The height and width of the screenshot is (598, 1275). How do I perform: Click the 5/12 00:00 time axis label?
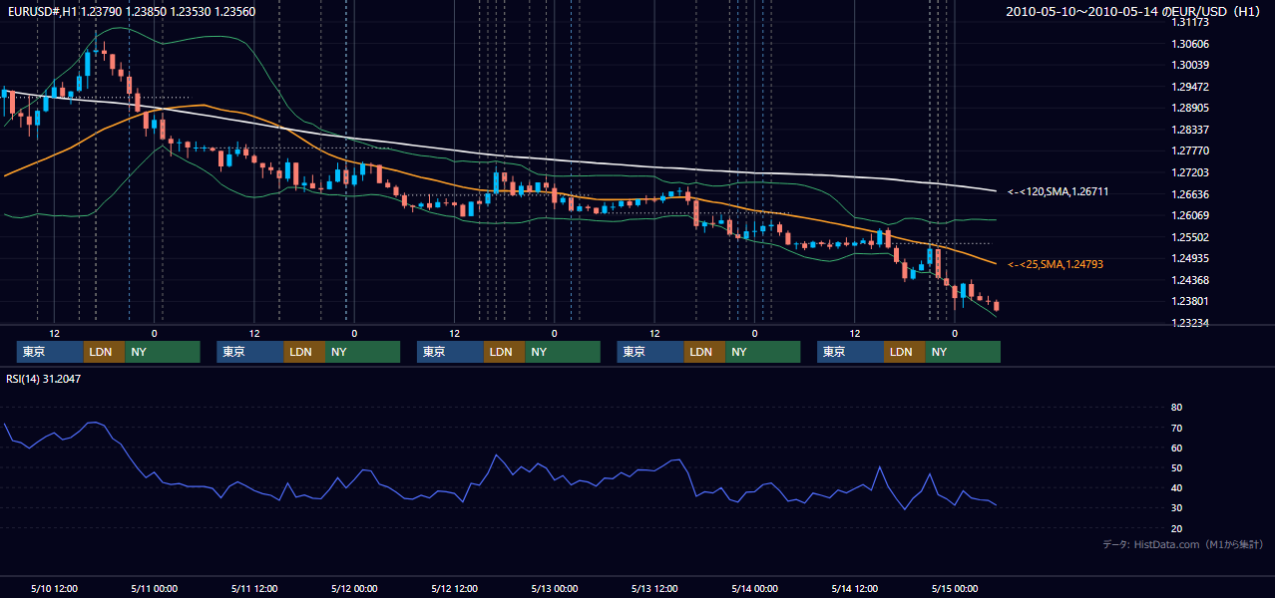[x=354, y=588]
